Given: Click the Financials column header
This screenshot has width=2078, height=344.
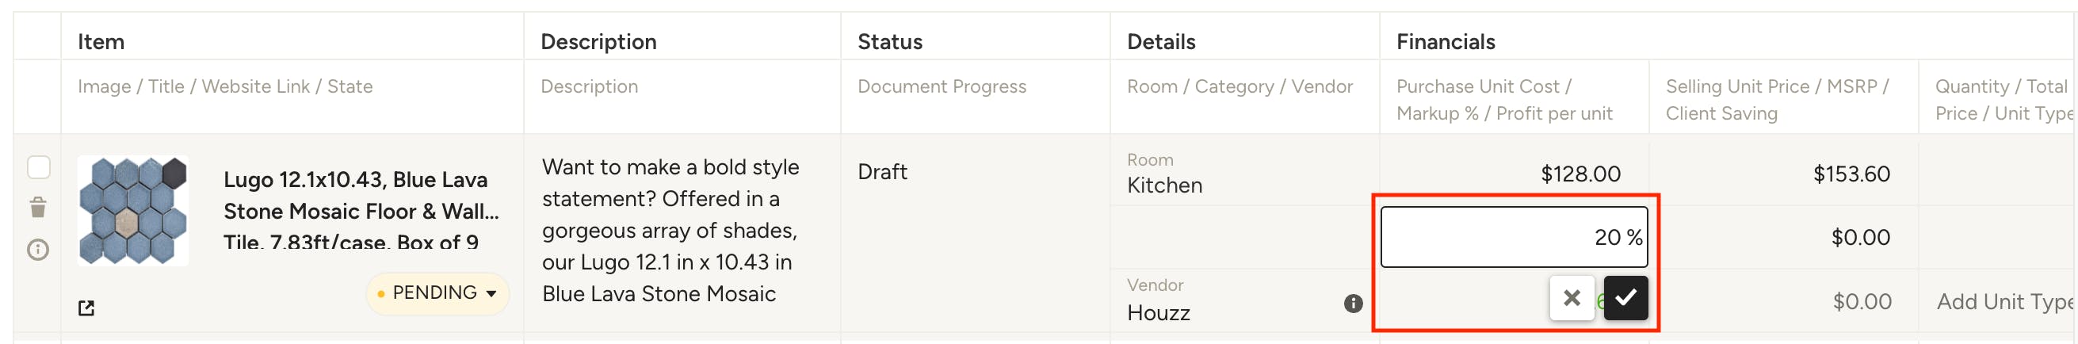Looking at the screenshot, I should [1445, 42].
